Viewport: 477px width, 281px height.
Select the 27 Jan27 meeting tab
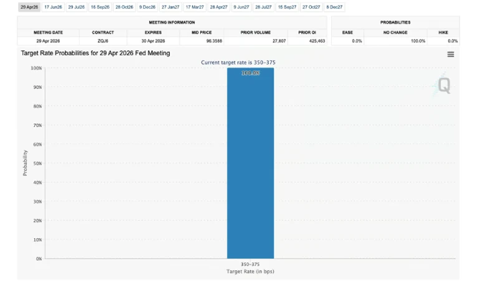pyautogui.click(x=170, y=7)
